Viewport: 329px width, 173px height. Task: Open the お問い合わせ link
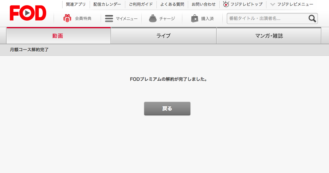tap(204, 4)
